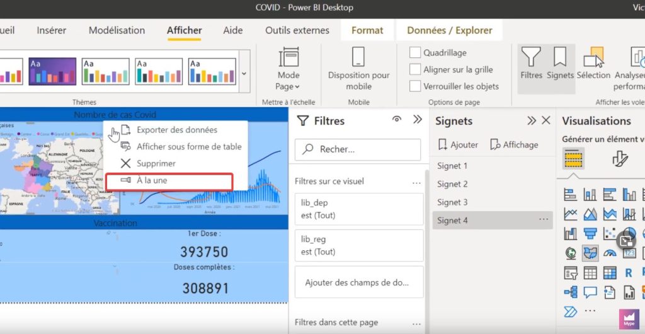The image size is (645, 334).
Task: Select the Signet 3 bookmark
Action: 493,202
